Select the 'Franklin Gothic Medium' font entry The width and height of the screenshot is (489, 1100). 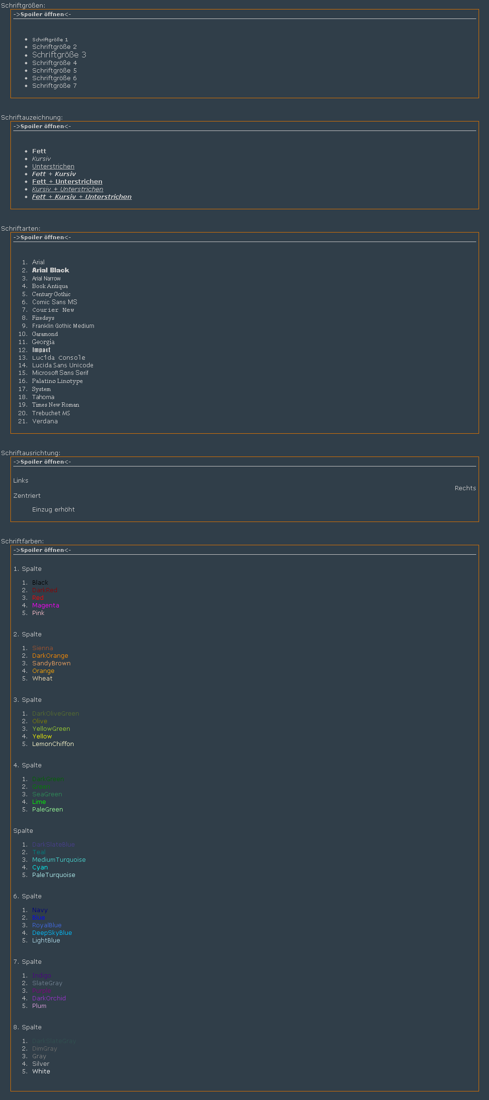tap(63, 326)
